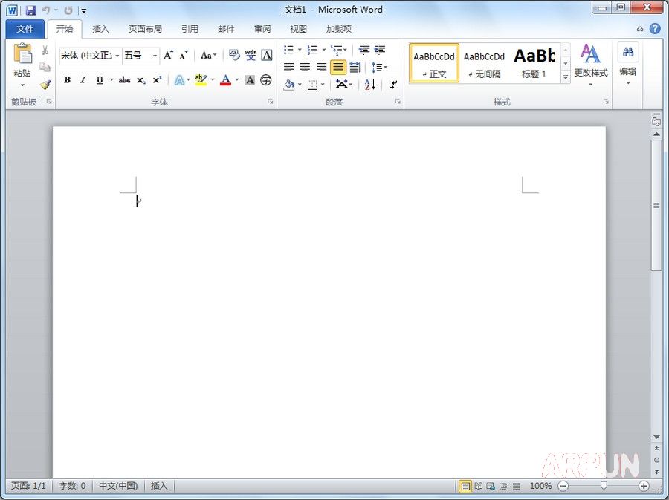Open the 文件 menu
Image resolution: width=669 pixels, height=500 pixels.
click(25, 29)
